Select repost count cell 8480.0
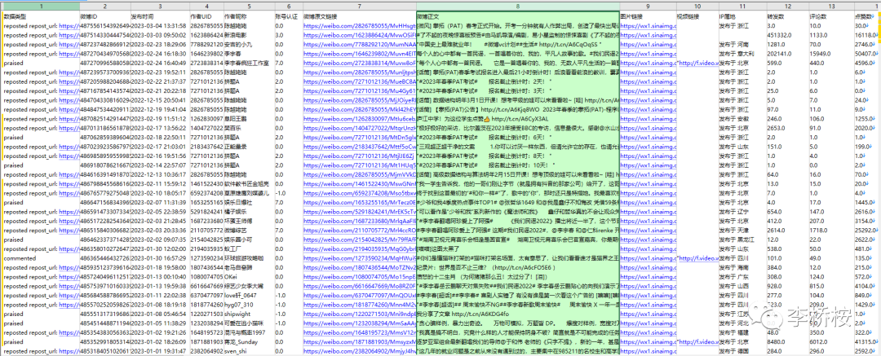This screenshot has height=356, width=881. click(788, 342)
